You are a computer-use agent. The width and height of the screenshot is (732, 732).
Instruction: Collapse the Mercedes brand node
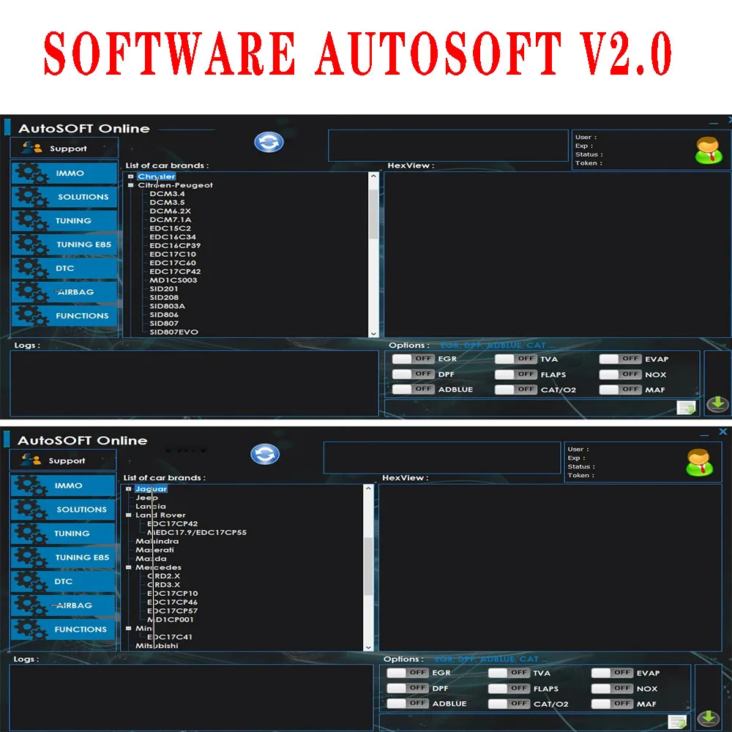click(128, 567)
